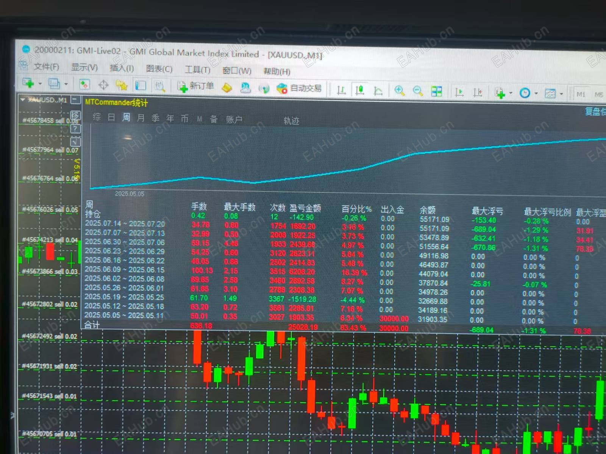Screen dimensions: 606x454
Task: Open the 显示(V) menu
Action: 84,67
